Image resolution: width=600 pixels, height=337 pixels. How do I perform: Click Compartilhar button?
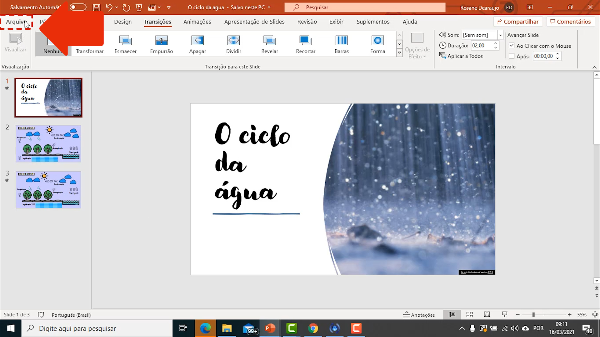click(x=517, y=22)
